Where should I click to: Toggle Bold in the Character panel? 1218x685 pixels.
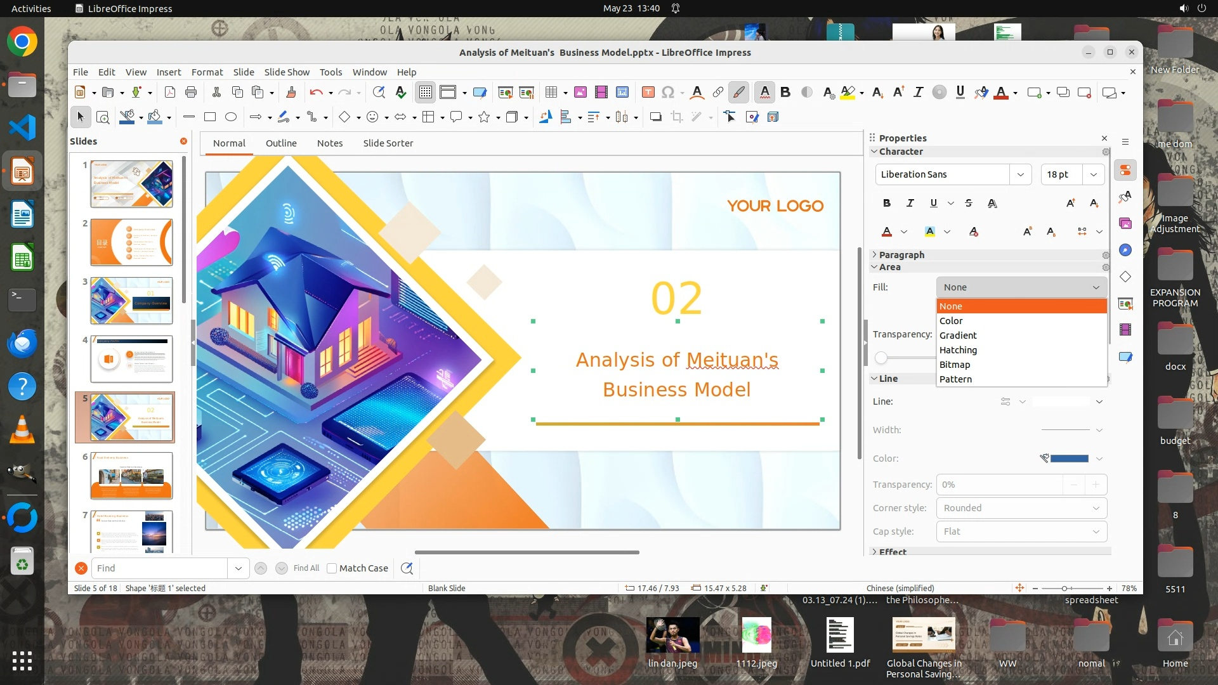(x=886, y=203)
